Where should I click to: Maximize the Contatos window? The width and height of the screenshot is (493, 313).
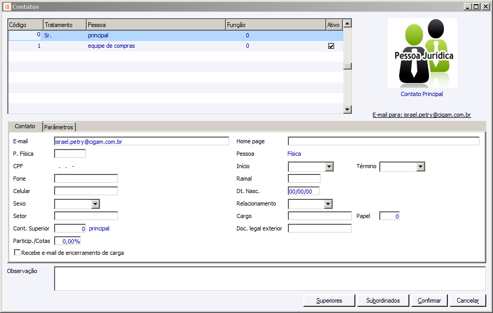pyautogui.click(x=476, y=7)
